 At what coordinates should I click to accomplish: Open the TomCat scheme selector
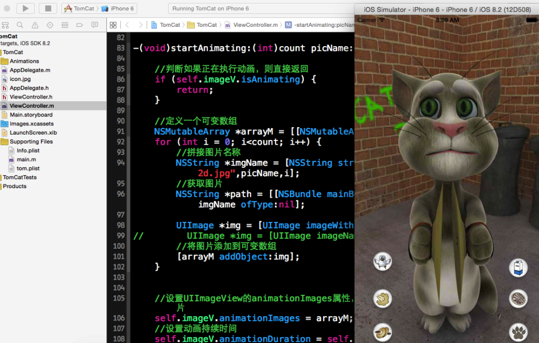click(79, 8)
